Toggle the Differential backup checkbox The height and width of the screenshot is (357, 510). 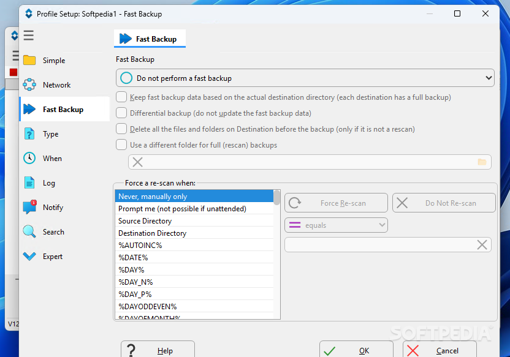point(121,113)
